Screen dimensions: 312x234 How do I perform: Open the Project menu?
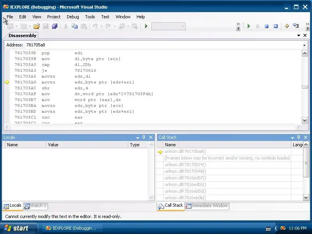pos(54,17)
